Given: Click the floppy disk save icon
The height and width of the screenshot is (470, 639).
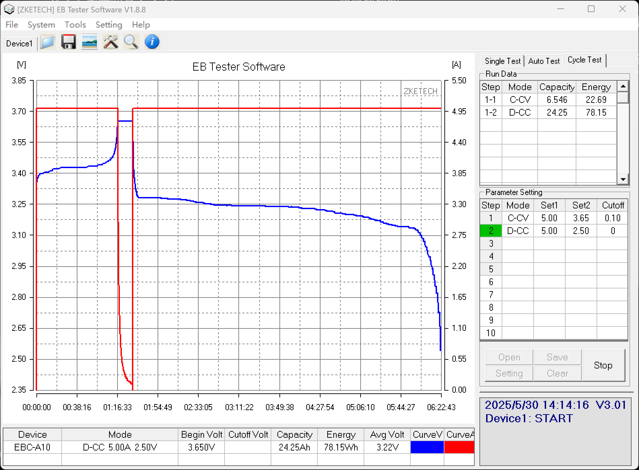Looking at the screenshot, I should click(68, 42).
